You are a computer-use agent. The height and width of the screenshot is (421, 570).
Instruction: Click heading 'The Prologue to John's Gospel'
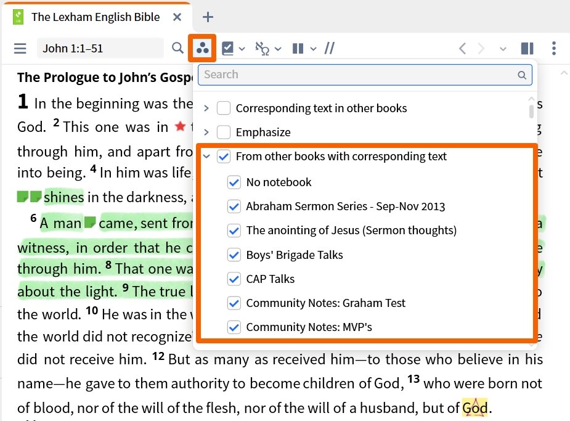[x=105, y=77]
